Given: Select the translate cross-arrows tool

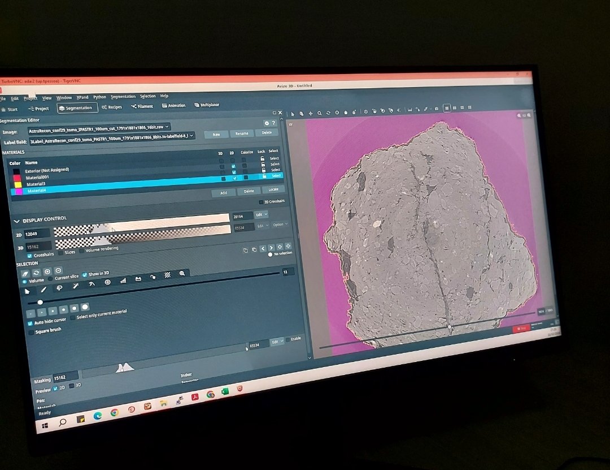Looking at the screenshot, I should coord(311,114).
